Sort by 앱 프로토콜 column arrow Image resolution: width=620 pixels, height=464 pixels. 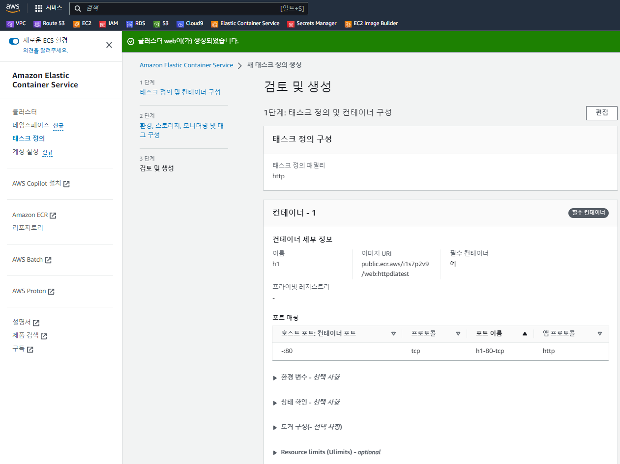[600, 333]
